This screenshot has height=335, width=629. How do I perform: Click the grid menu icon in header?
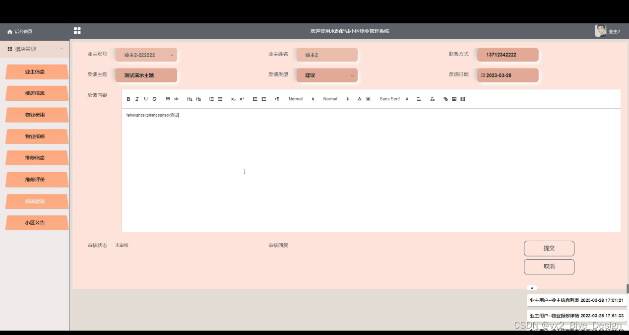click(77, 31)
